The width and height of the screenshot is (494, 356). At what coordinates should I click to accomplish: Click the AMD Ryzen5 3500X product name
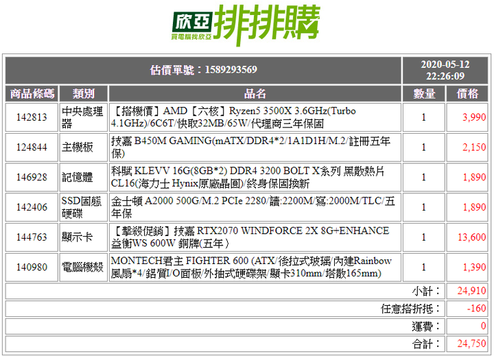point(233,117)
